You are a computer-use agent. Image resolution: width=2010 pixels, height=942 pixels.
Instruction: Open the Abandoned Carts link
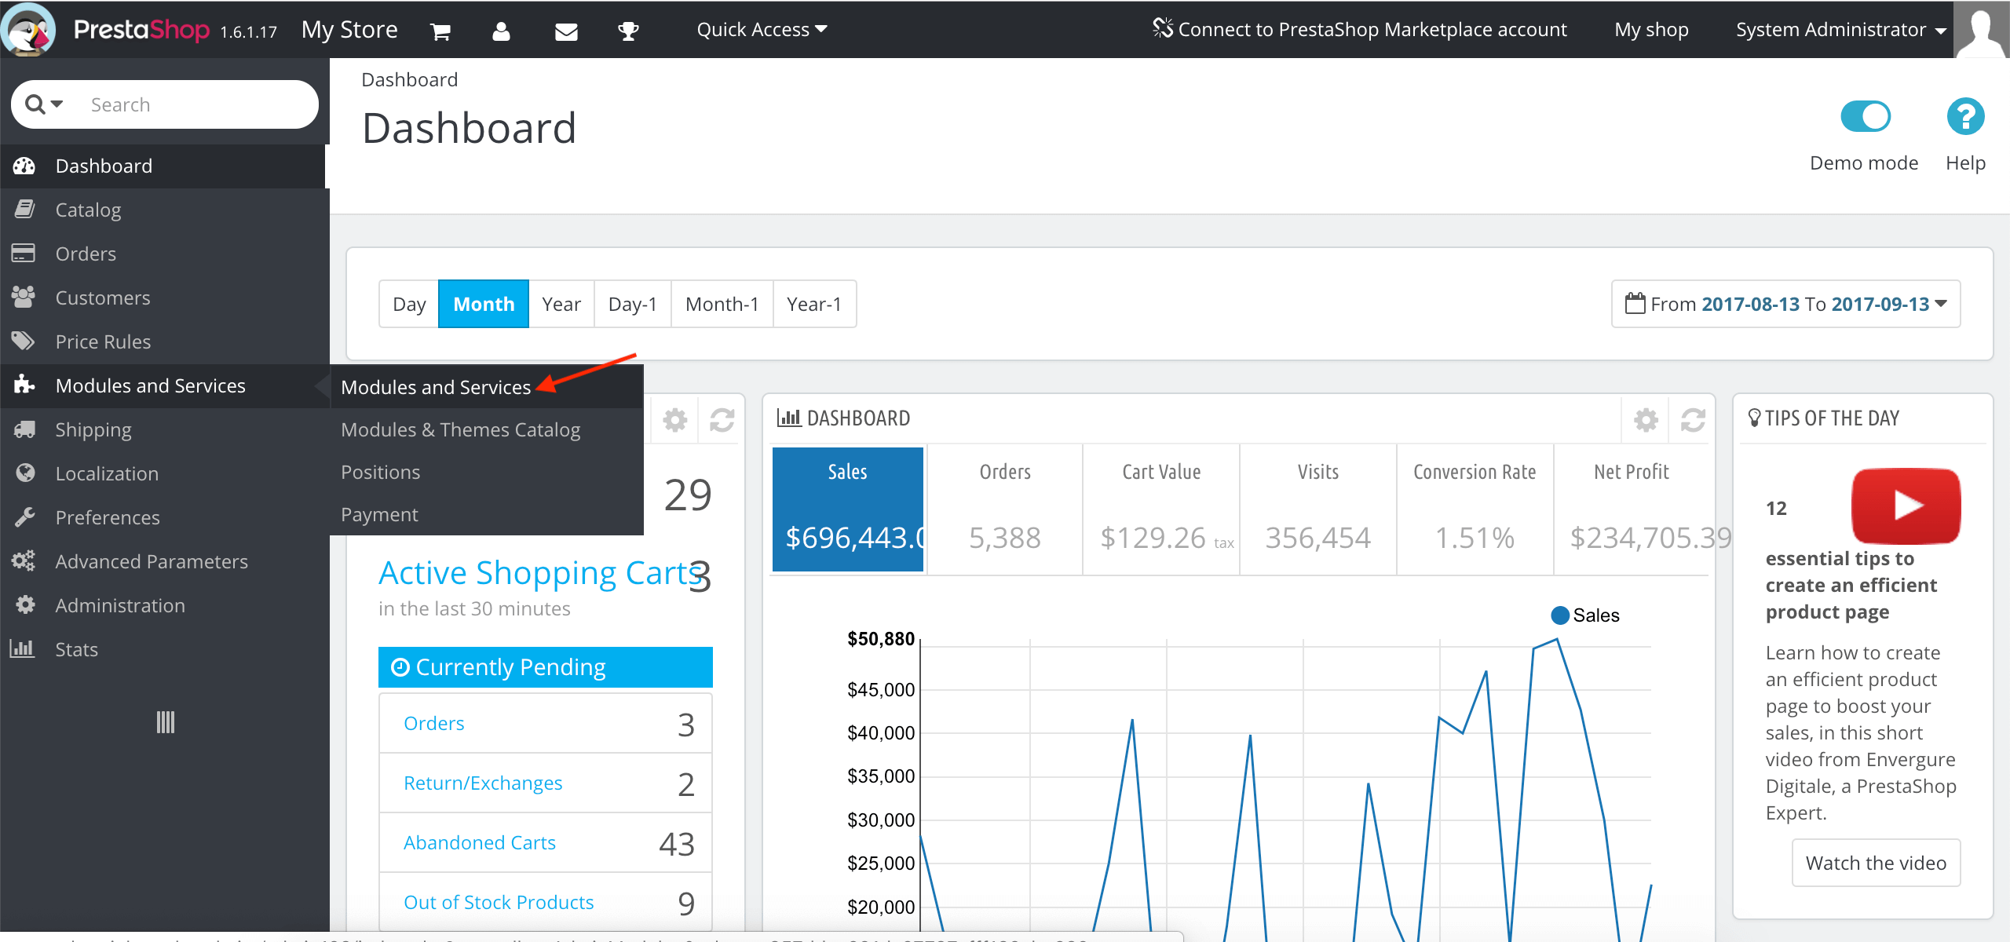479,842
